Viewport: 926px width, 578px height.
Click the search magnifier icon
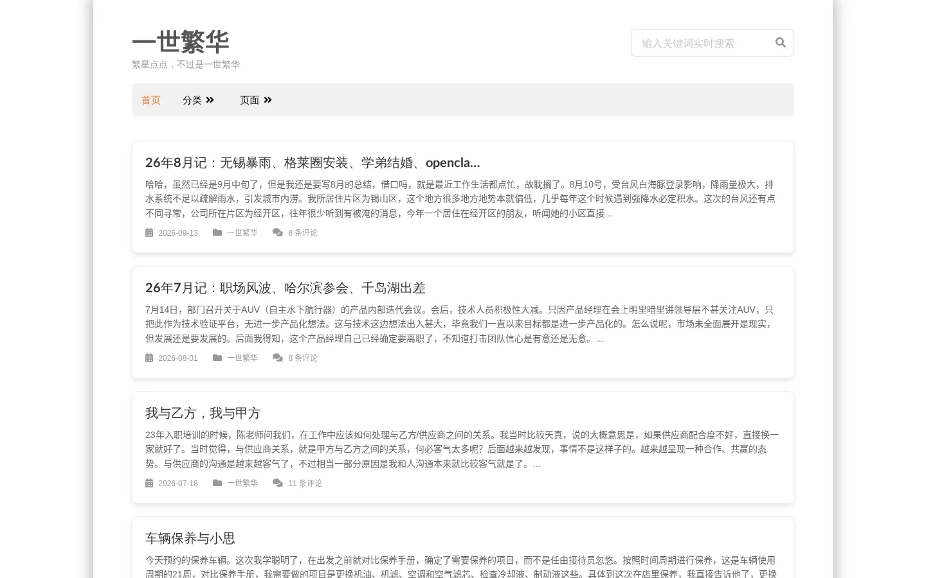(x=781, y=42)
